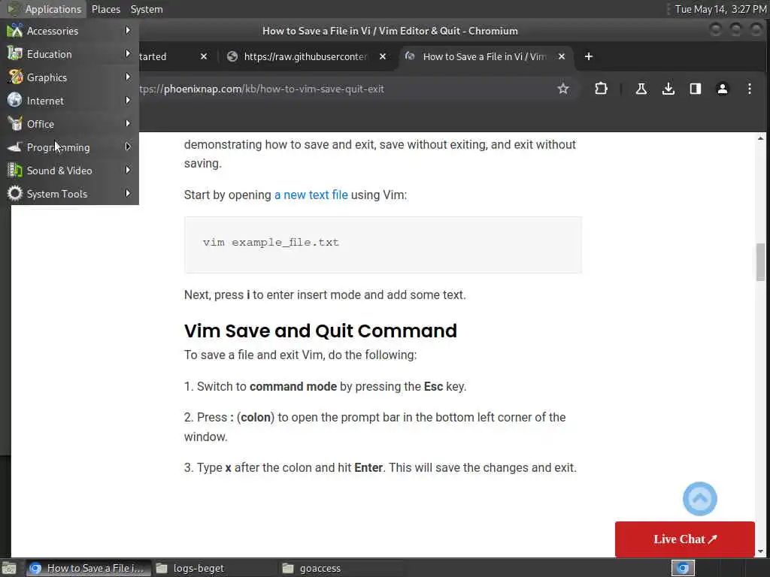Click the phoenixnap tab favicon
Screen dimensions: 770x577
coord(409,56)
